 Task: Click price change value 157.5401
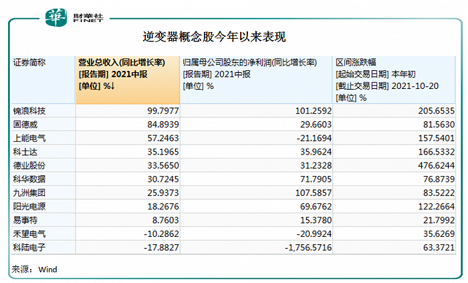(437, 138)
